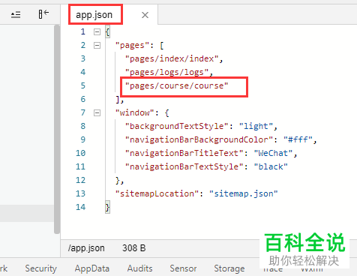Click the "navigationBarBackgroundColor" key
This screenshot has height=276, width=357.
199,139
